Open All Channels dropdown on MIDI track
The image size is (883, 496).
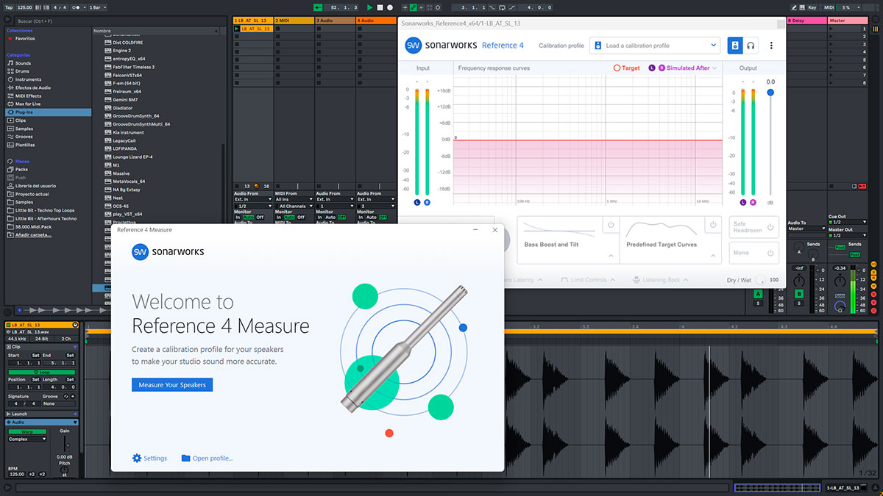coord(293,206)
